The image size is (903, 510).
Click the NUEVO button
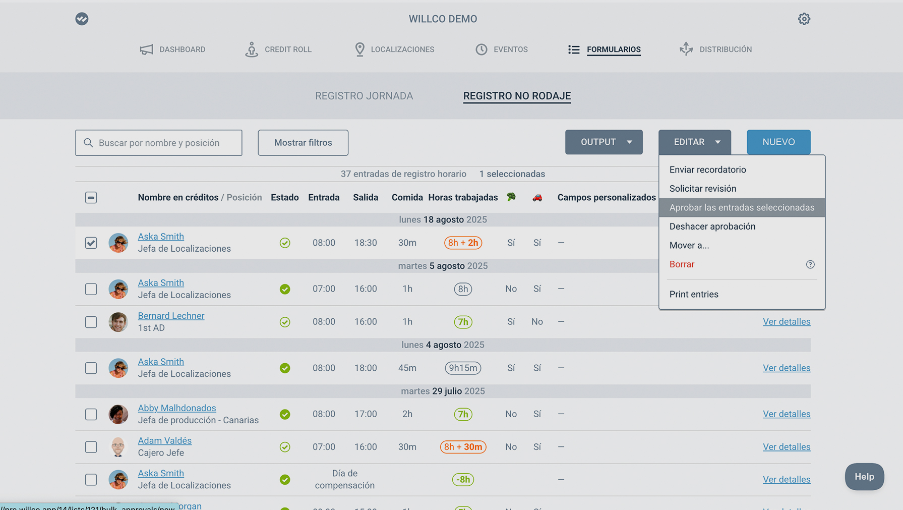pos(778,142)
